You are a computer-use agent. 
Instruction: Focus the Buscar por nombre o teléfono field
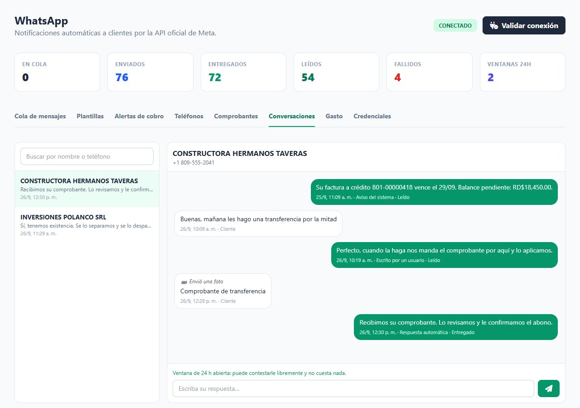tap(87, 156)
